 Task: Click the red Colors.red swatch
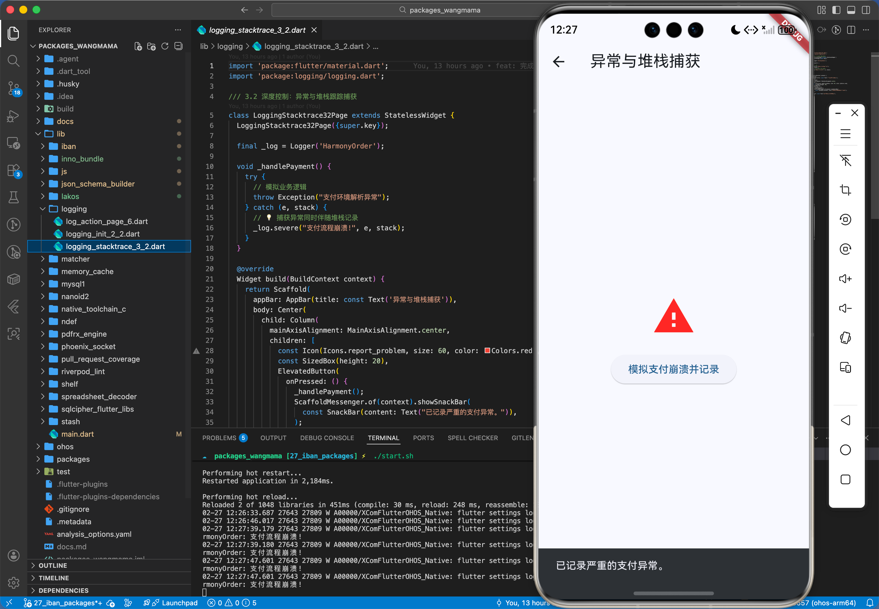click(x=487, y=350)
